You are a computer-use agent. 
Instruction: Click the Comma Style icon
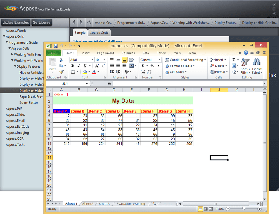(158, 66)
